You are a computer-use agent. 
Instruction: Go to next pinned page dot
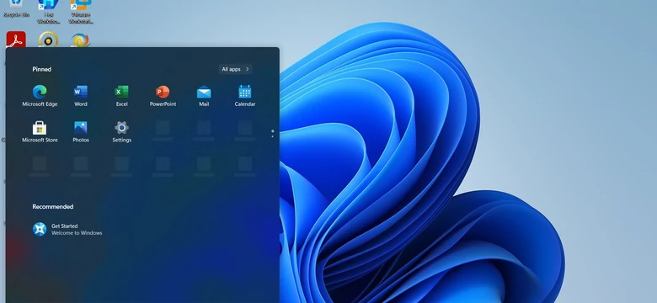(272, 136)
